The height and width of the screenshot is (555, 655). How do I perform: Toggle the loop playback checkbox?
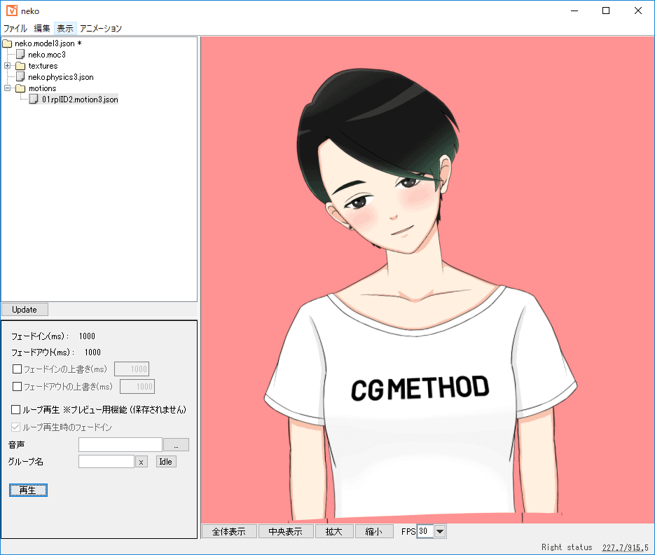point(16,409)
